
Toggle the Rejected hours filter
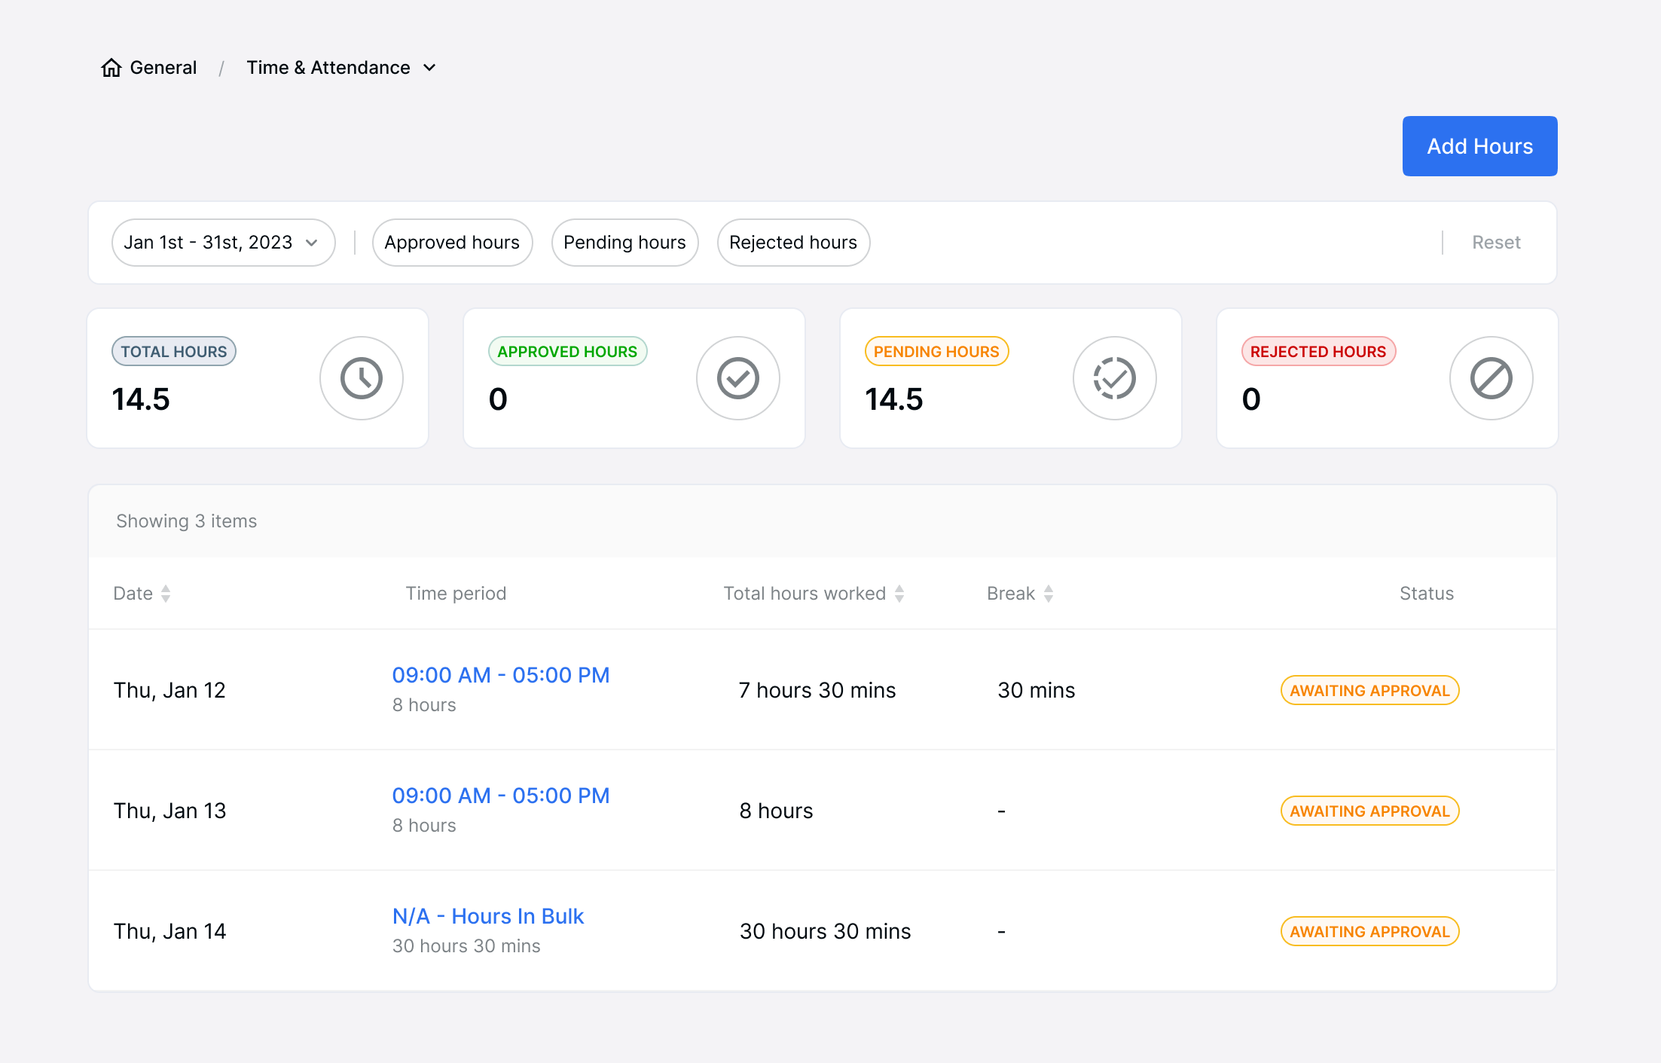(x=792, y=242)
